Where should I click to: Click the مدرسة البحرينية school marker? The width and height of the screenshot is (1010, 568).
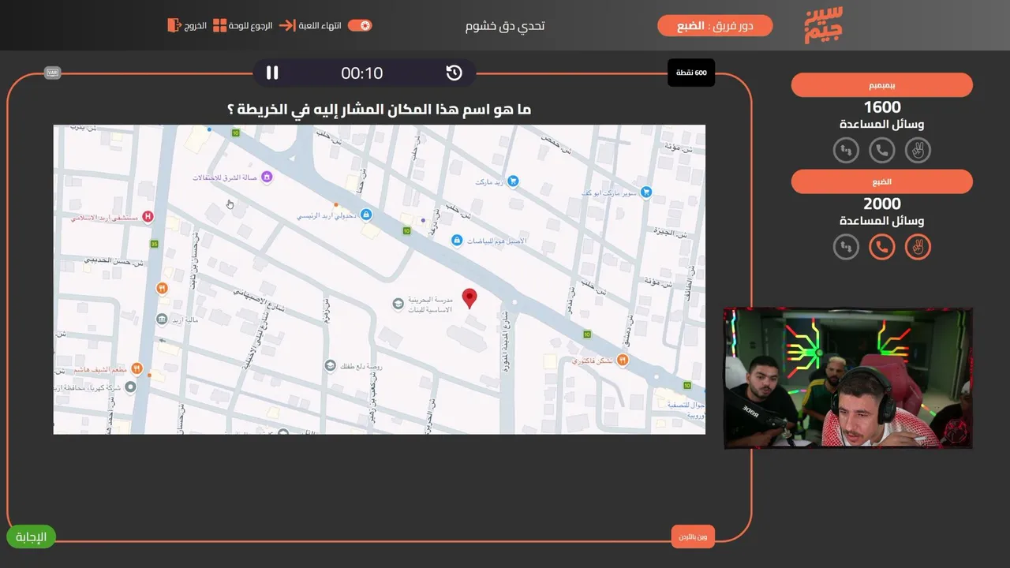pos(398,304)
